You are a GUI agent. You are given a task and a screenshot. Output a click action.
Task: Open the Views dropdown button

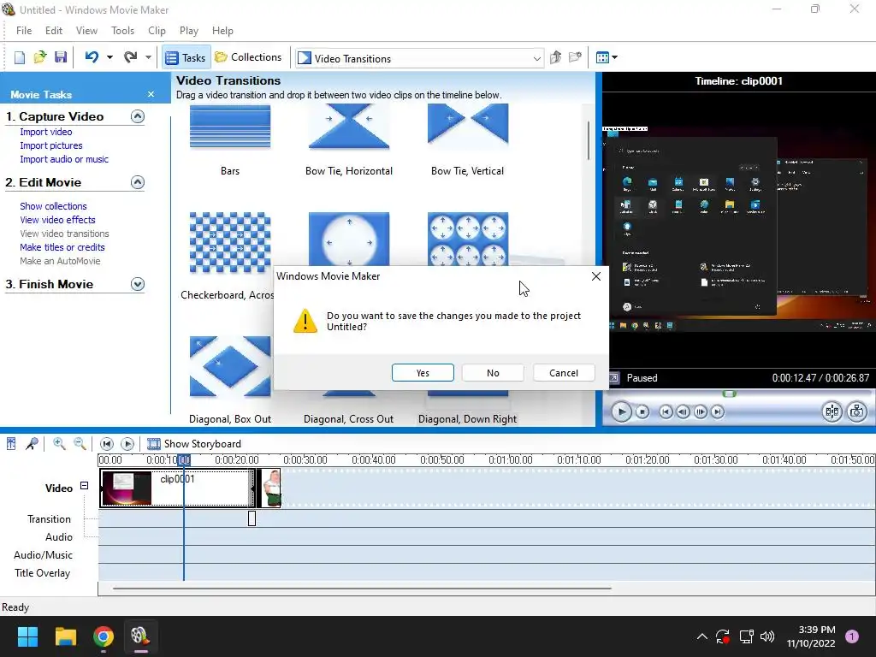pos(607,57)
